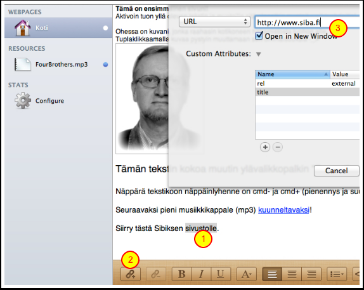
Task: Collapse the Custom Attributes disclosure triangle
Action: click(258, 54)
